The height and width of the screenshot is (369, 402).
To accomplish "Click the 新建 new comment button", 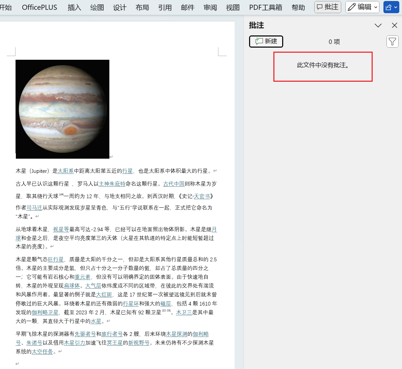I will coord(266,41).
